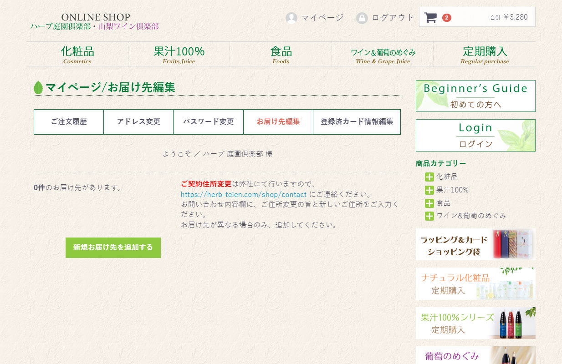Screen dimensions: 562x364
Task: Click the ONLINE SHOP site logo
Action: pos(95,21)
